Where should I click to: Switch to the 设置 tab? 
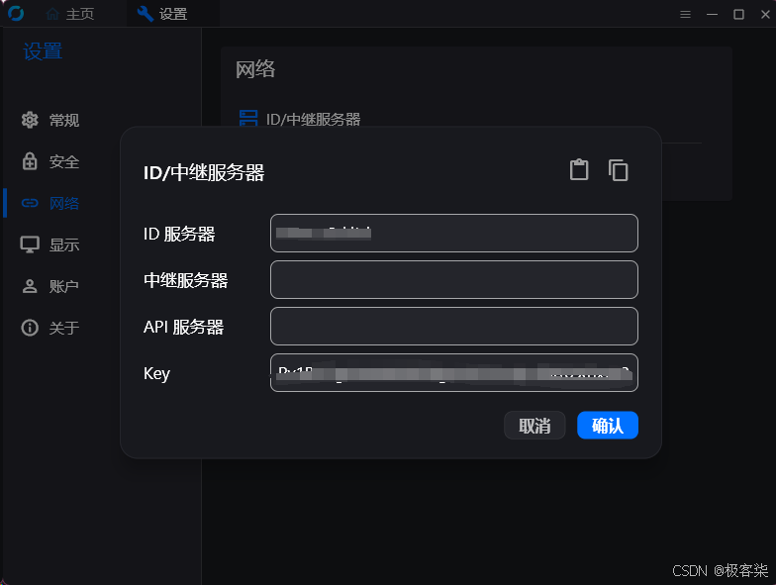[x=162, y=14]
